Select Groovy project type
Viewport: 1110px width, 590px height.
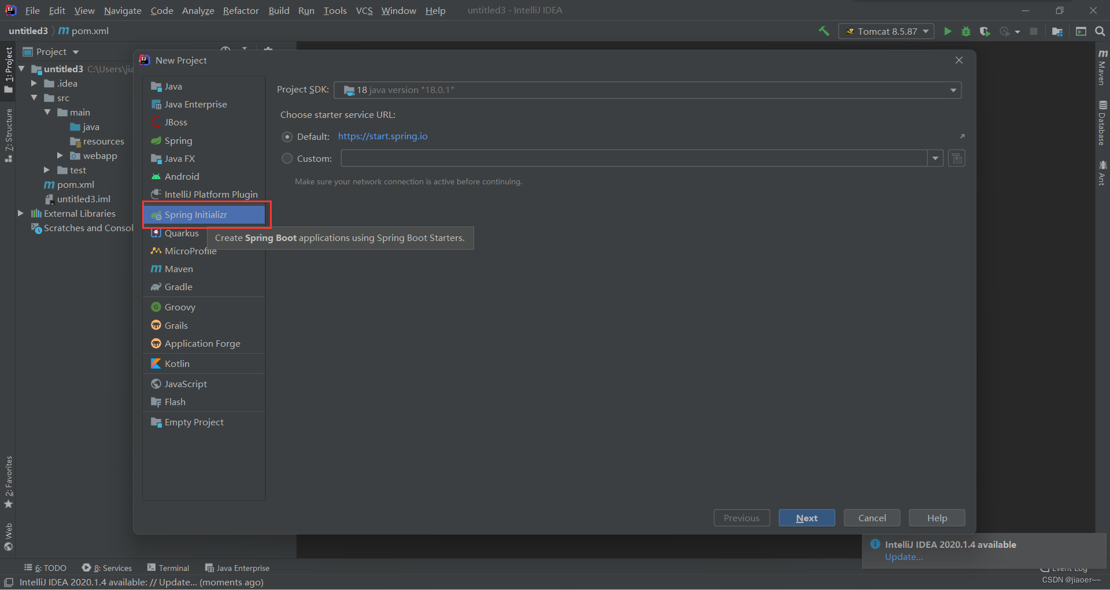[x=204, y=307]
